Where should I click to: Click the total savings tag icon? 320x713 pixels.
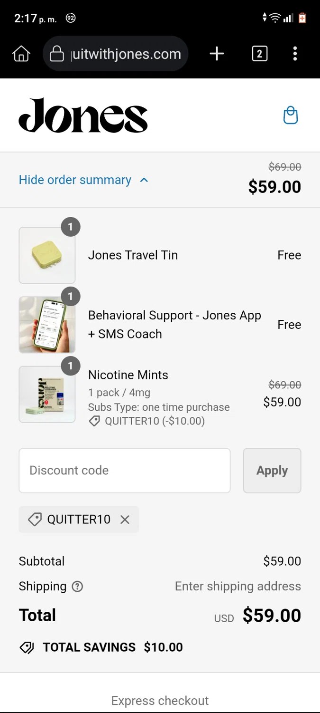27,647
